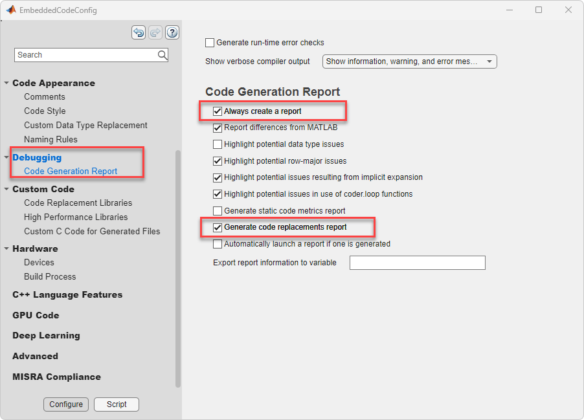Select Code Replacement Libraries in sidebar

[x=78, y=203]
